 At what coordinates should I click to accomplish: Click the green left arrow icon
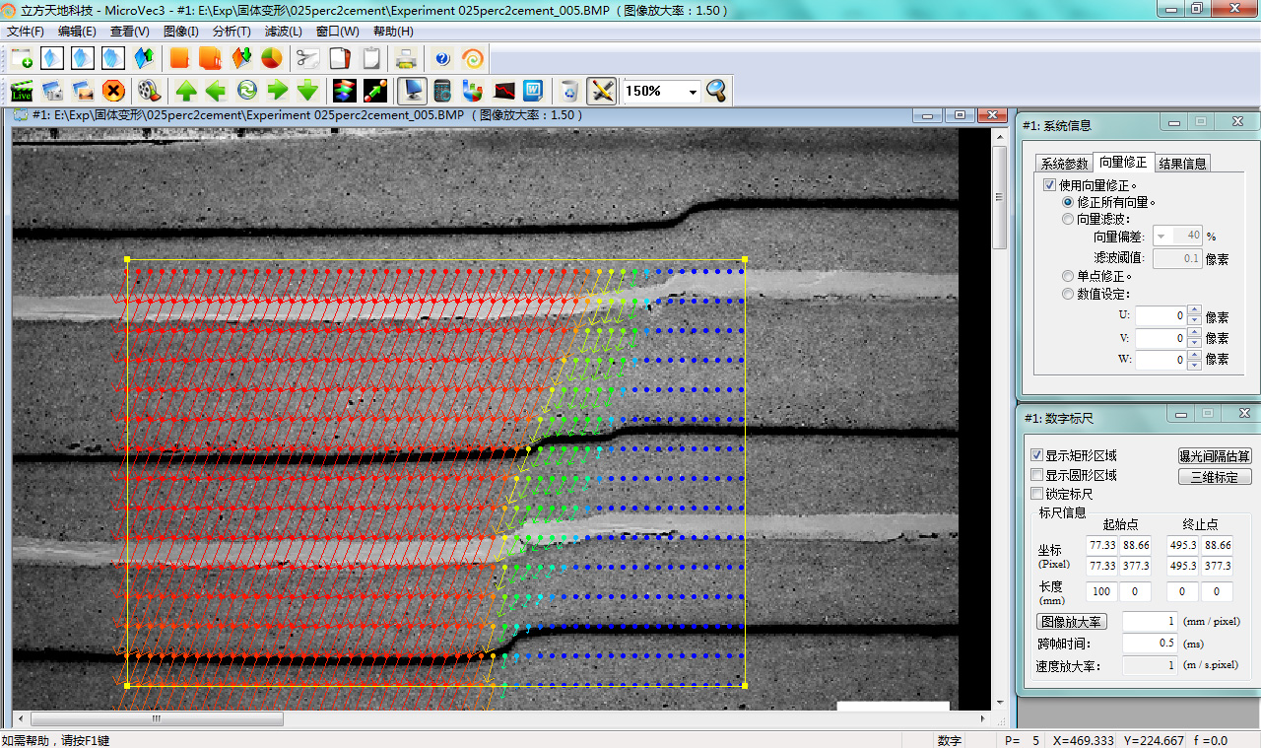pos(216,91)
